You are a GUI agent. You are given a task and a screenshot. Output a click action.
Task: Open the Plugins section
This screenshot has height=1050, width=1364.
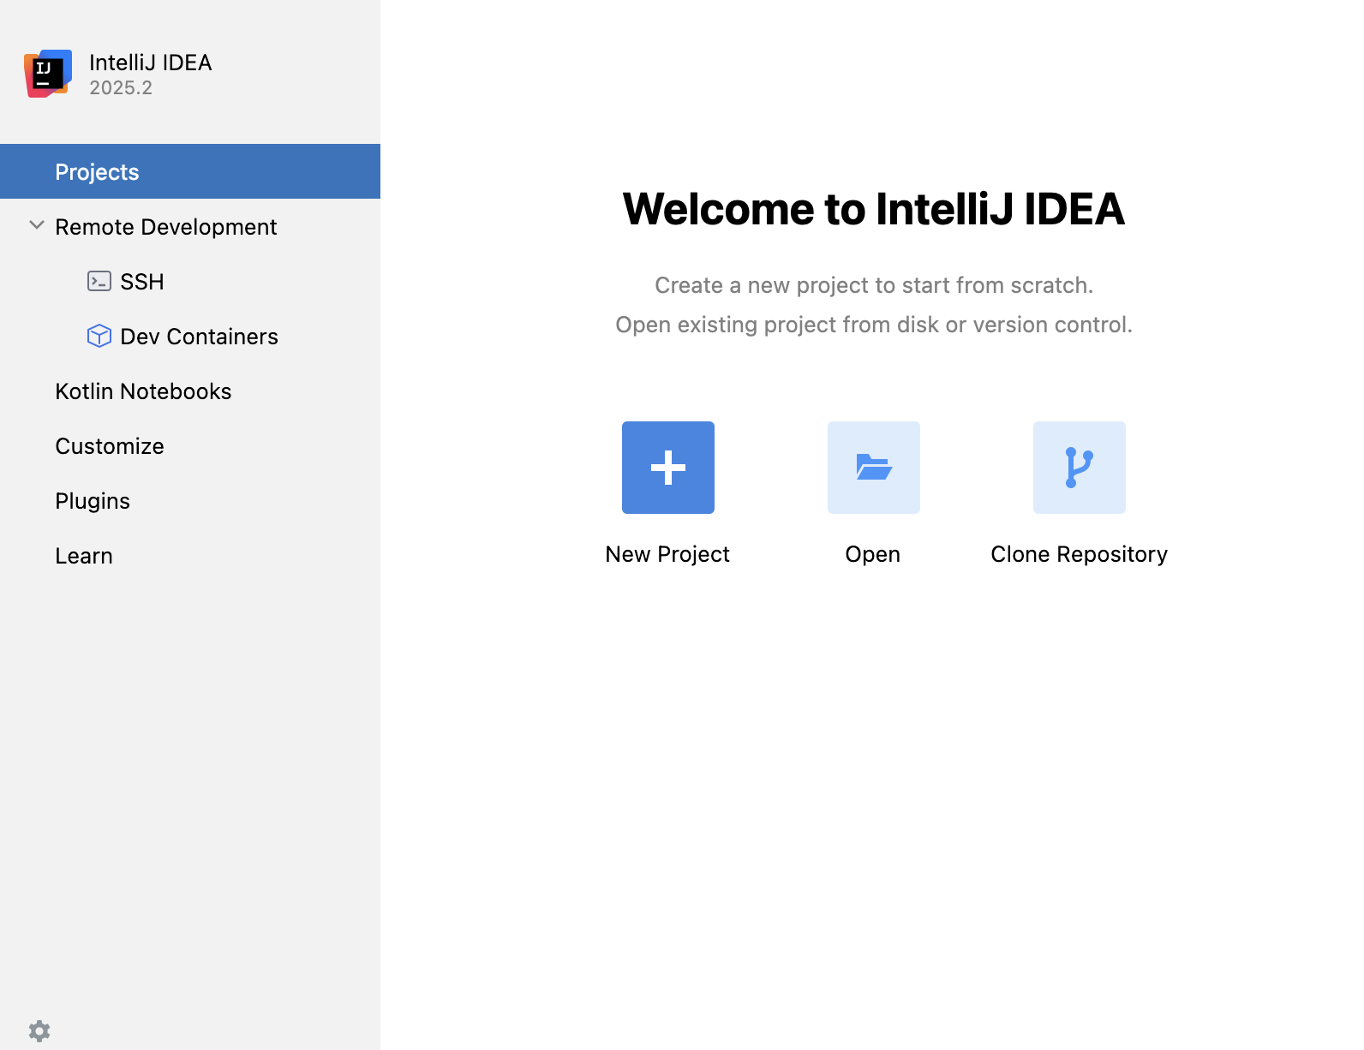93,501
